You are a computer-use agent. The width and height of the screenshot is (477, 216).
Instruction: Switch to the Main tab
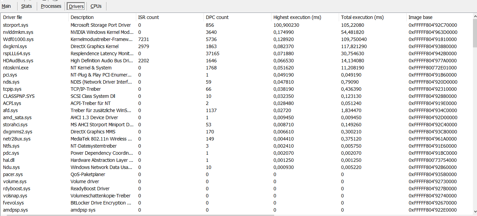6,6
